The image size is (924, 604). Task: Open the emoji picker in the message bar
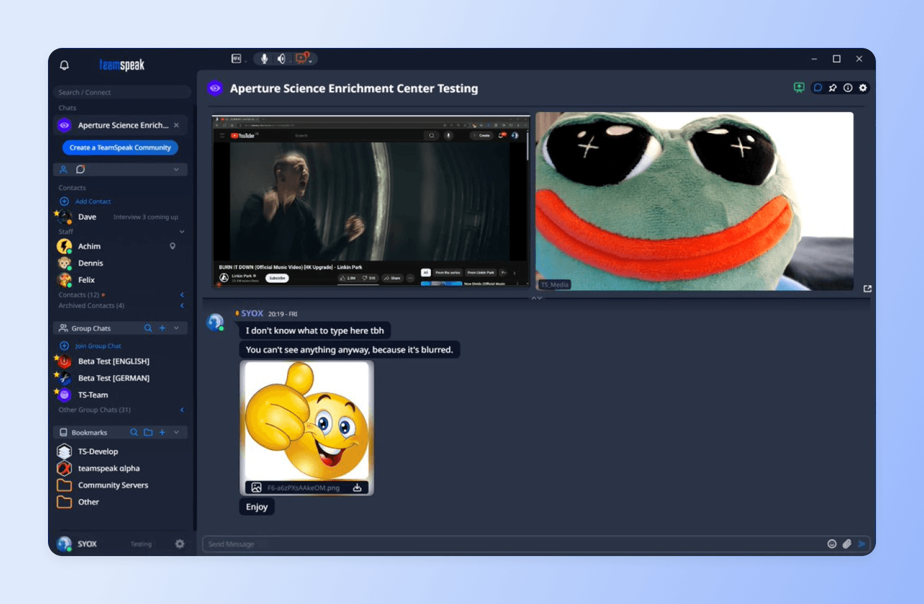tap(832, 544)
